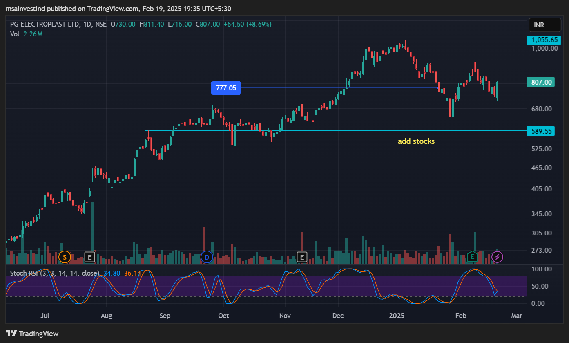569x343 pixels.
Task: Click the L716.00 low value
Action: click(180, 25)
